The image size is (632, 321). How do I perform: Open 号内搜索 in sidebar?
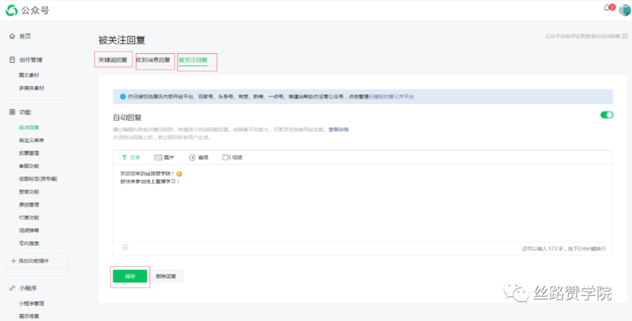point(29,243)
